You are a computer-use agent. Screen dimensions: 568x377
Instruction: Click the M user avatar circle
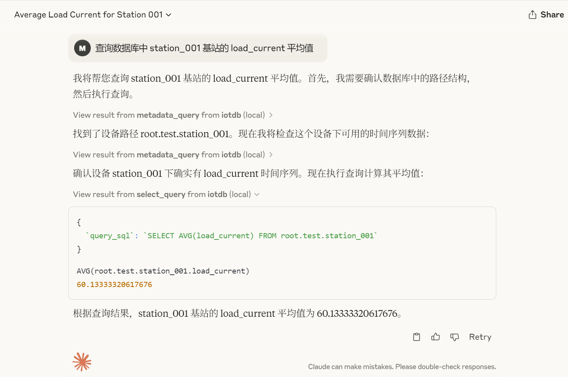82,48
